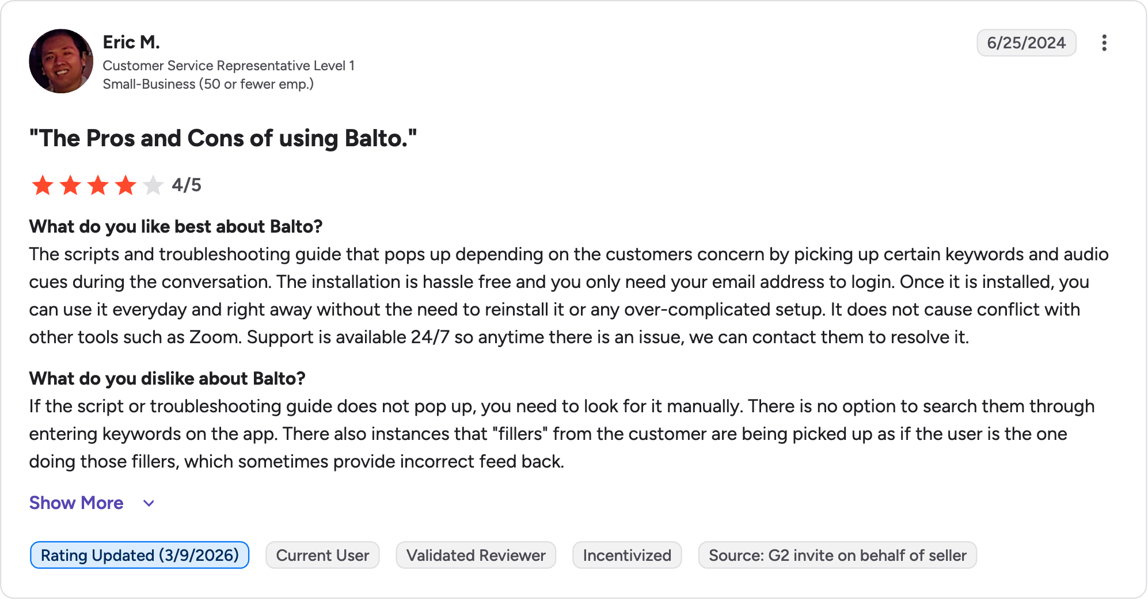This screenshot has width=1148, height=600.
Task: Click the Incentivized tag
Action: [x=627, y=555]
